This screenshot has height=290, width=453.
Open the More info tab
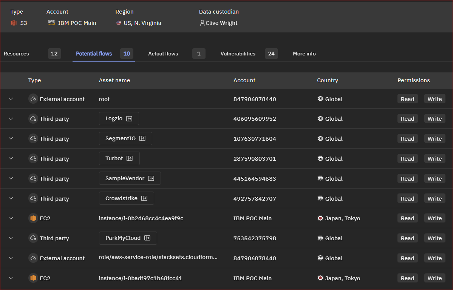point(304,54)
